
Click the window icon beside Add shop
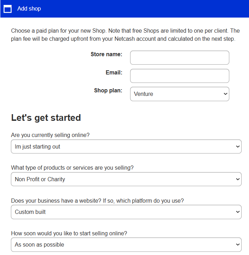pyautogui.click(x=7, y=9)
